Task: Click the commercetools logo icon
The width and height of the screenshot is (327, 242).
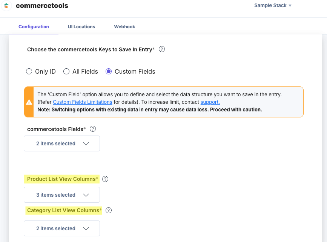Action: coord(6,6)
